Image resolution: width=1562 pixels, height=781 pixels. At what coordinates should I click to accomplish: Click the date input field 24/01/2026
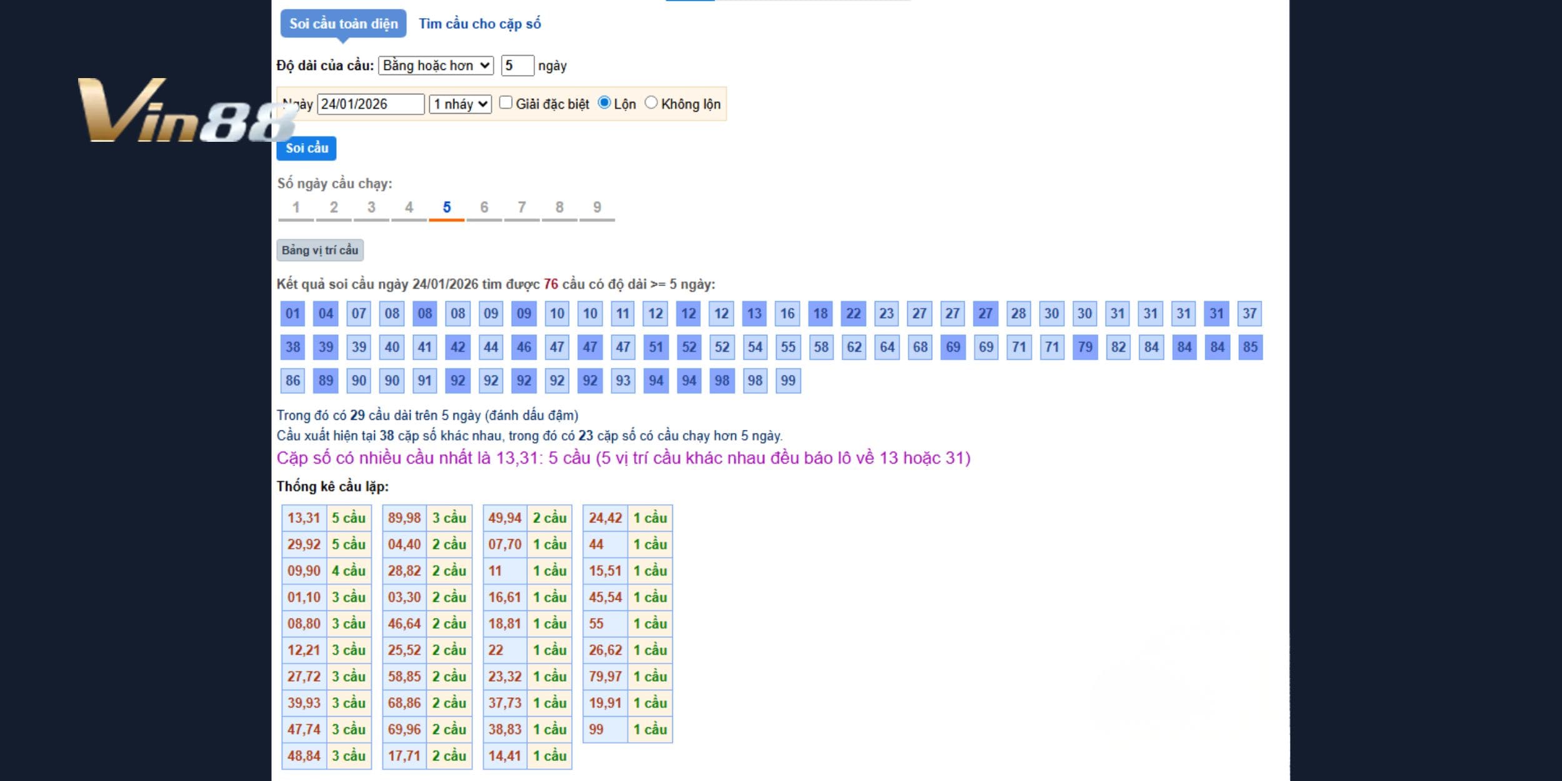click(371, 104)
